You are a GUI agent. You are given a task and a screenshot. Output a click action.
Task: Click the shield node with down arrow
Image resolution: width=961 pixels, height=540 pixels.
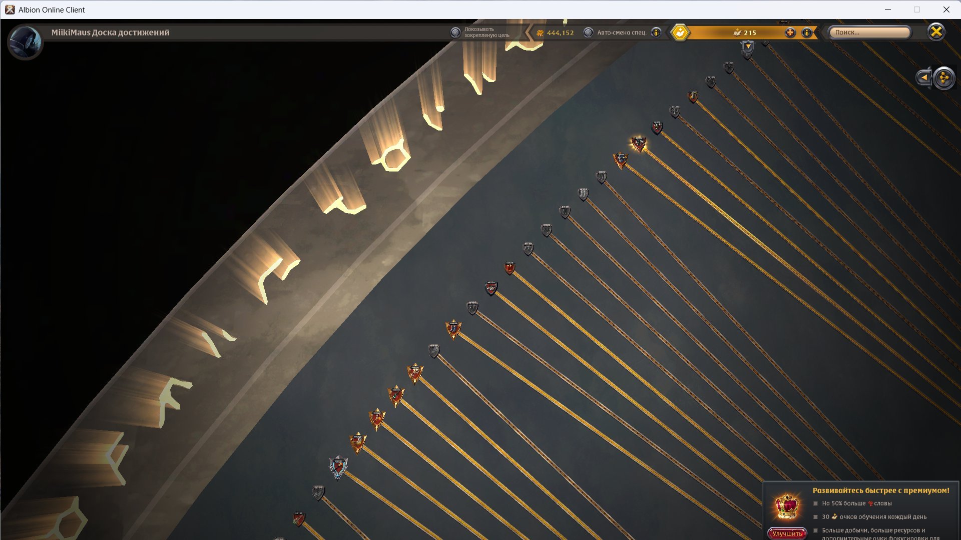click(748, 48)
